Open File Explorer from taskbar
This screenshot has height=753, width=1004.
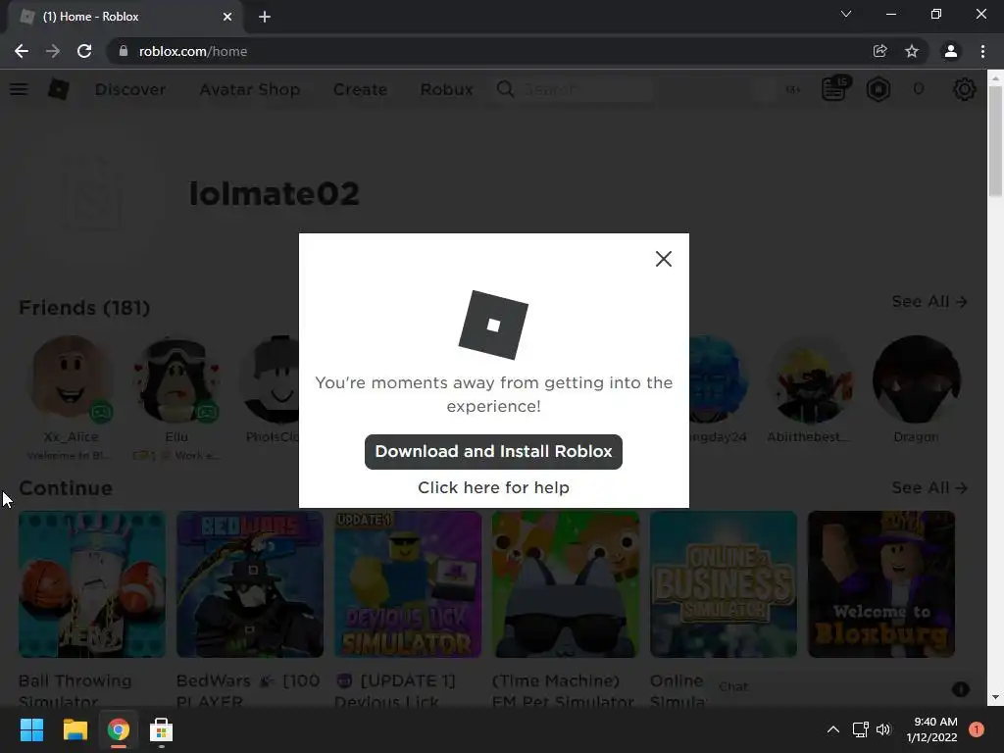(75, 729)
